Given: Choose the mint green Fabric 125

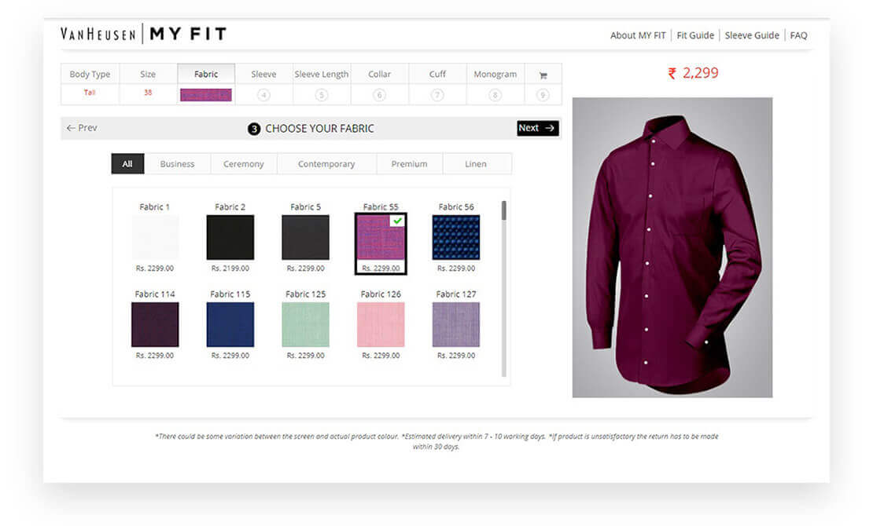Looking at the screenshot, I should [305, 324].
